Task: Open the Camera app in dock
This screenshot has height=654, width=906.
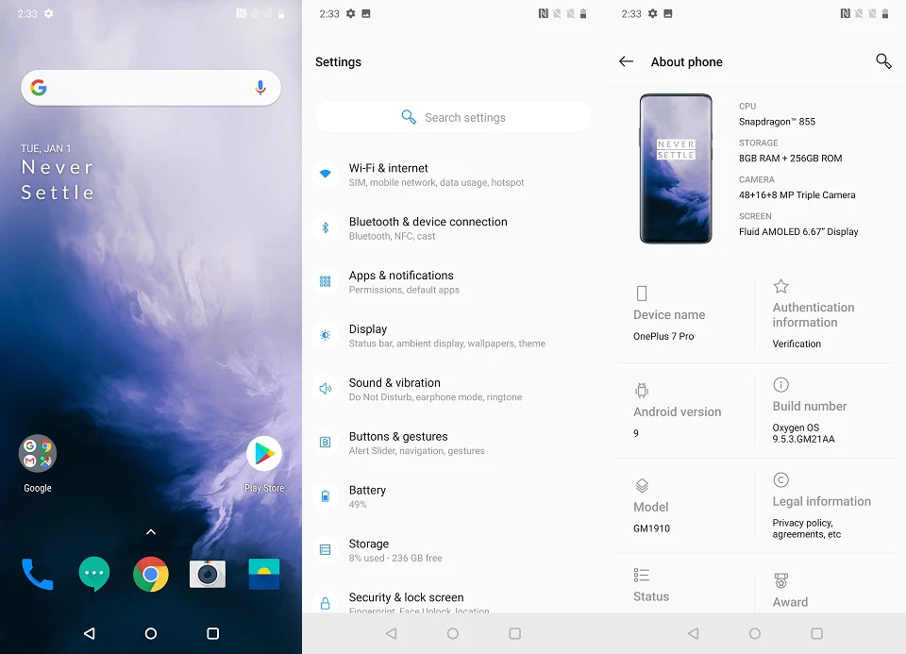Action: 208,574
